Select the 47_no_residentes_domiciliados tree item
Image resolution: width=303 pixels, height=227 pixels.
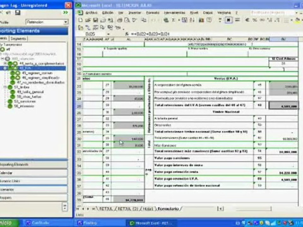tap(41, 82)
